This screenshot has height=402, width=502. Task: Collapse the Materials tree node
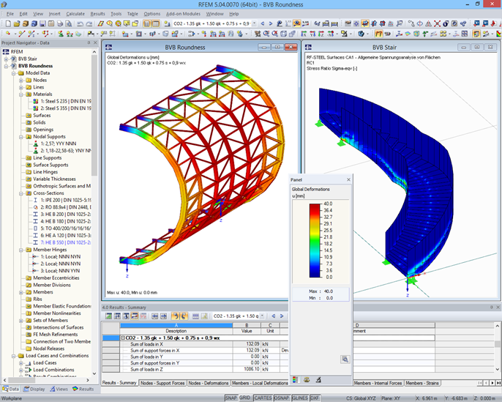20,94
